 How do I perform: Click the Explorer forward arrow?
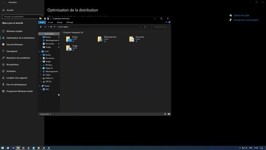(45, 27)
